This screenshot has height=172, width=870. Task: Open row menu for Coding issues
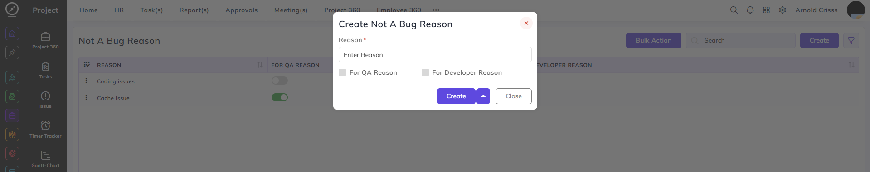(86, 81)
